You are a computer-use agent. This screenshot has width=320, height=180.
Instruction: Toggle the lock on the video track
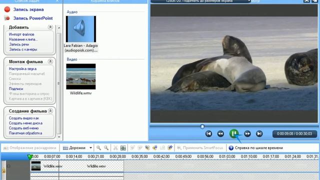coord(3,170)
